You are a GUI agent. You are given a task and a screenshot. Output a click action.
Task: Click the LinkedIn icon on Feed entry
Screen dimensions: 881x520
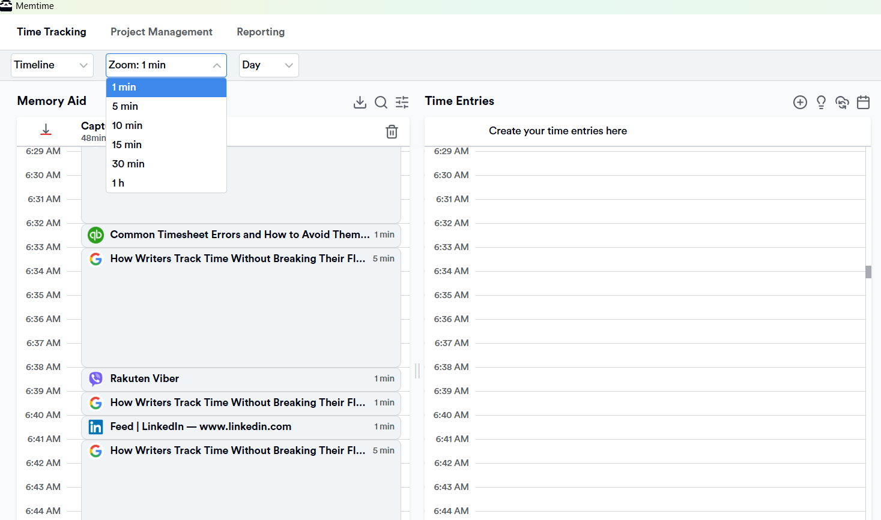pyautogui.click(x=96, y=427)
